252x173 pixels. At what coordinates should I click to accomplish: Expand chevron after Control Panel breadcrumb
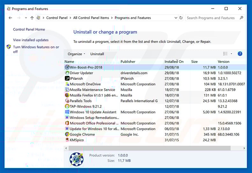point(70,18)
